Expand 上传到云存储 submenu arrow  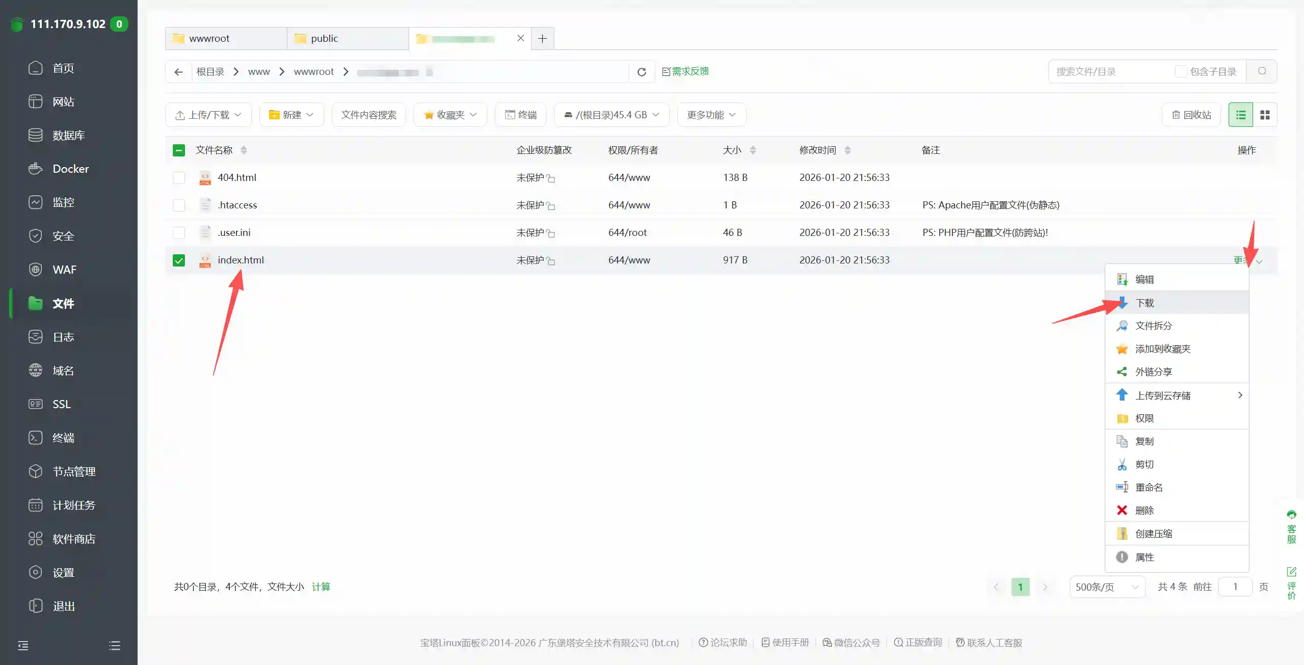(x=1240, y=395)
